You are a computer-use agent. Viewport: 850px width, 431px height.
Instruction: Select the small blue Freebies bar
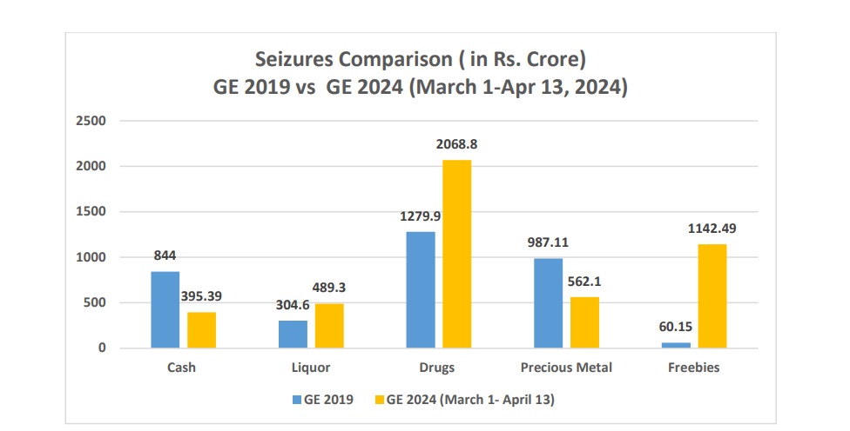pyautogui.click(x=676, y=345)
